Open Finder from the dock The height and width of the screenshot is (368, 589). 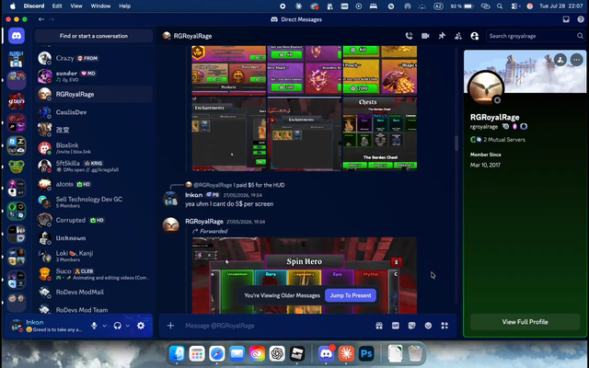[x=177, y=353]
